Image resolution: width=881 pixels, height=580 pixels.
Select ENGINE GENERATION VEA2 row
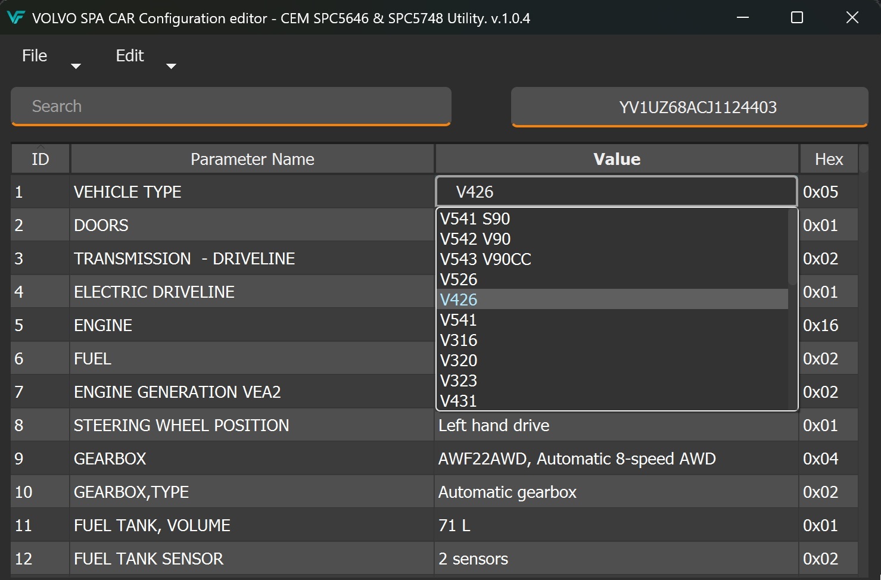tap(252, 392)
